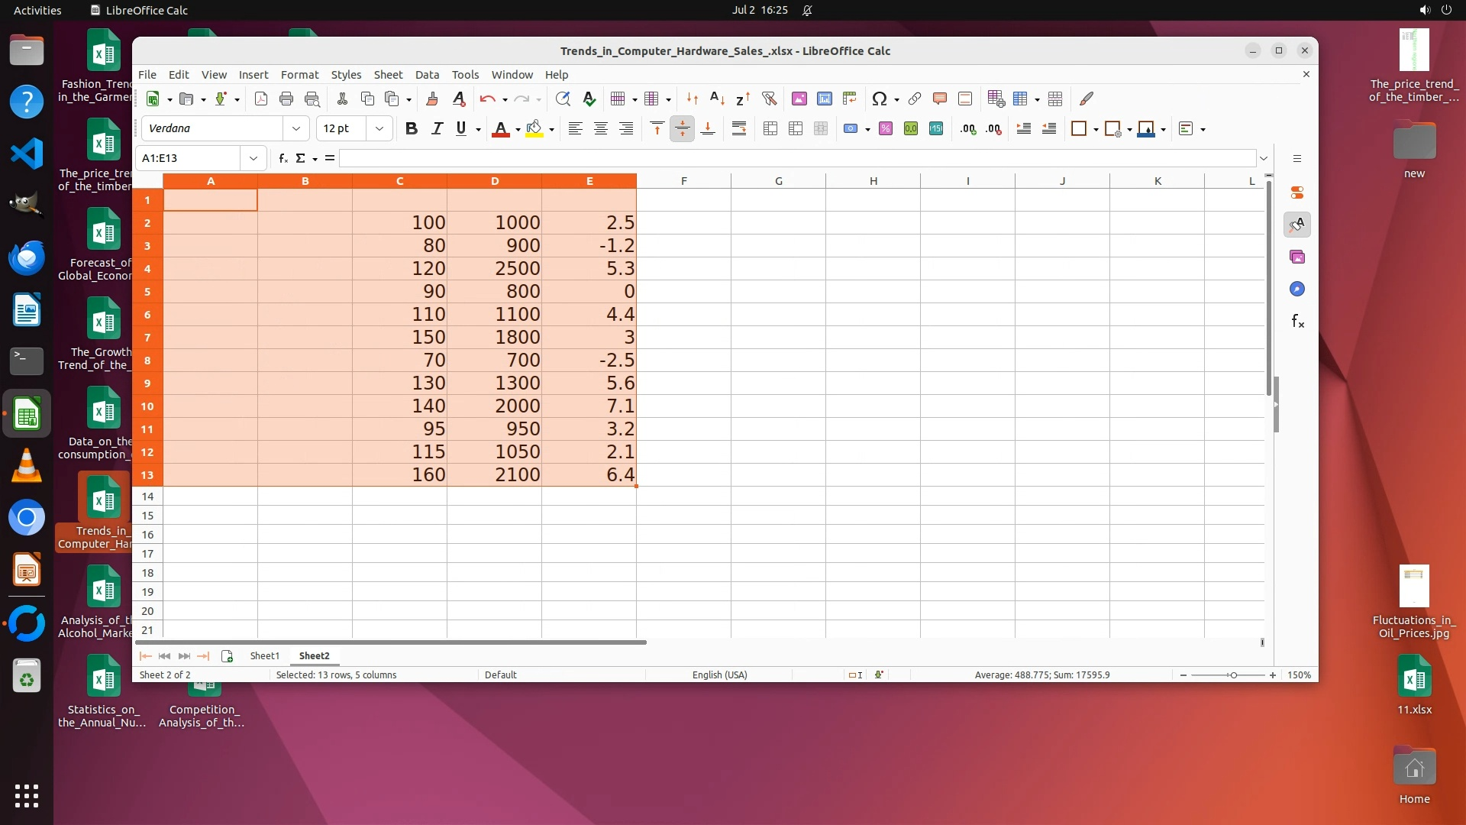
Task: Expand the Name Box dropdown arrow
Action: pos(253,158)
